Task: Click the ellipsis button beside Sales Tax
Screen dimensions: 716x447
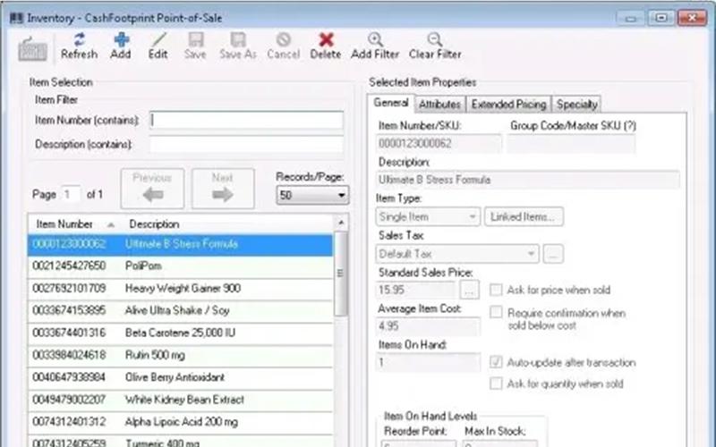Action: pos(553,254)
